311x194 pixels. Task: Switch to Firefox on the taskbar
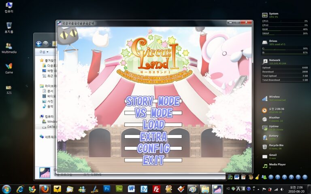tap(45, 189)
